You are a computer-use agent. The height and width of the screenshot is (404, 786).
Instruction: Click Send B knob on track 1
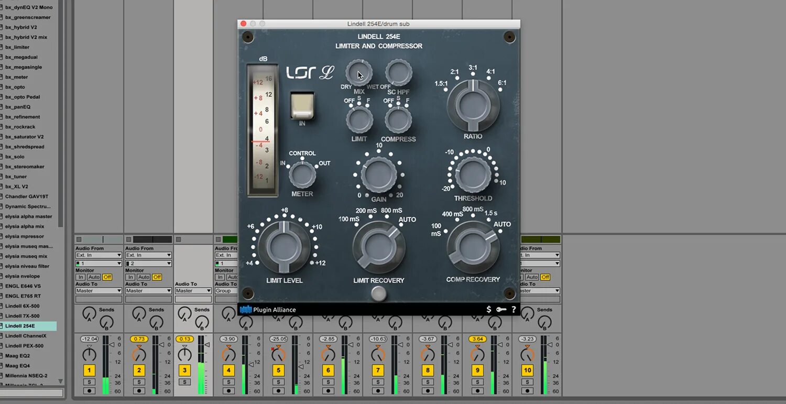[x=107, y=323]
